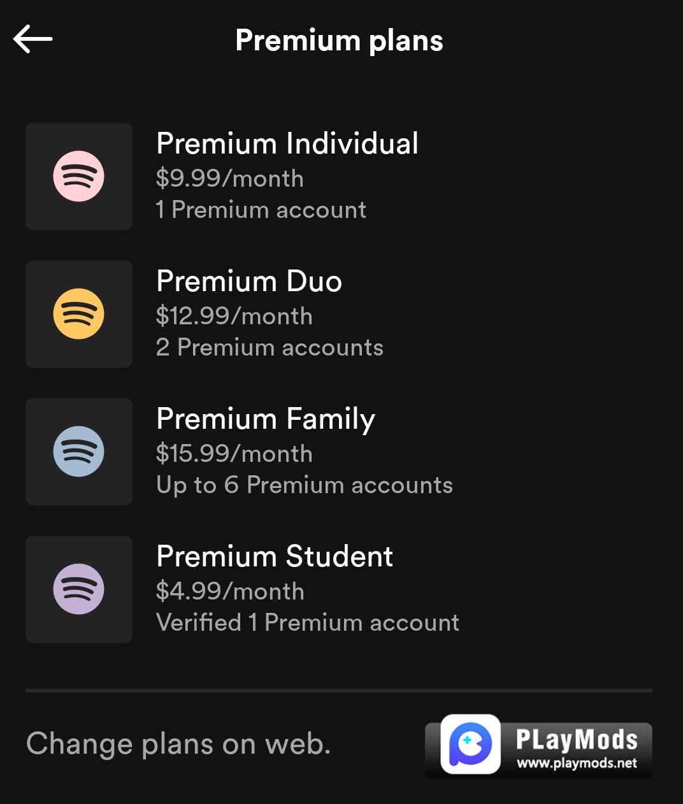Click the $12.99/month price text
This screenshot has height=804, width=683.
tap(234, 316)
